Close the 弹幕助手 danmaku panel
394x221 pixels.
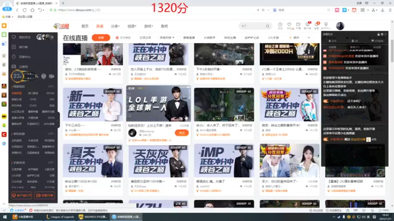pos(386,34)
